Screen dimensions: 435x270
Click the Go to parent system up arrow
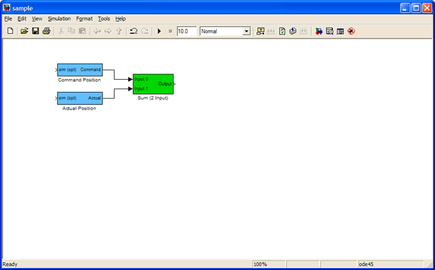[x=119, y=31]
